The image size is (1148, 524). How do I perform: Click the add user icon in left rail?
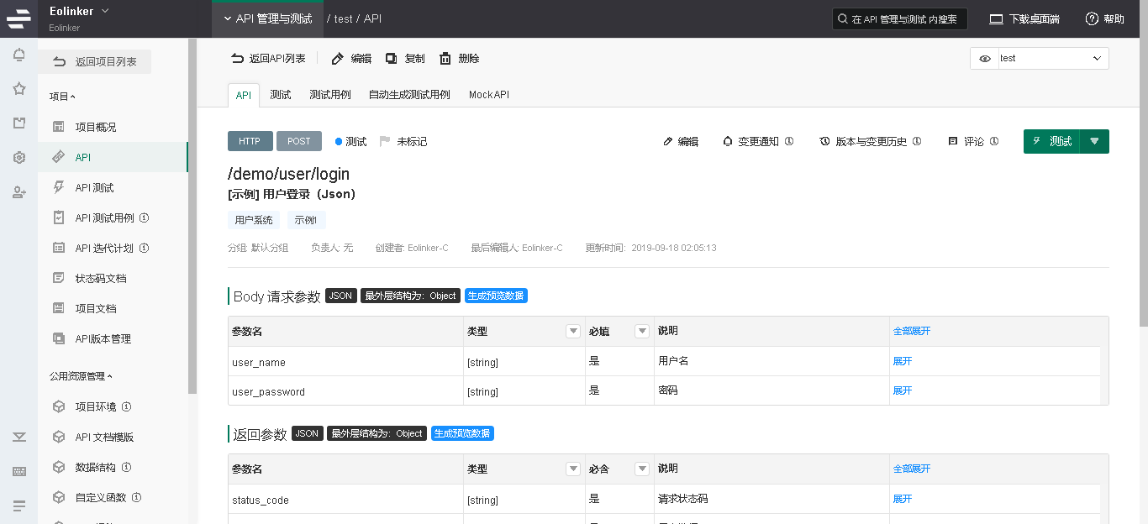click(x=18, y=192)
